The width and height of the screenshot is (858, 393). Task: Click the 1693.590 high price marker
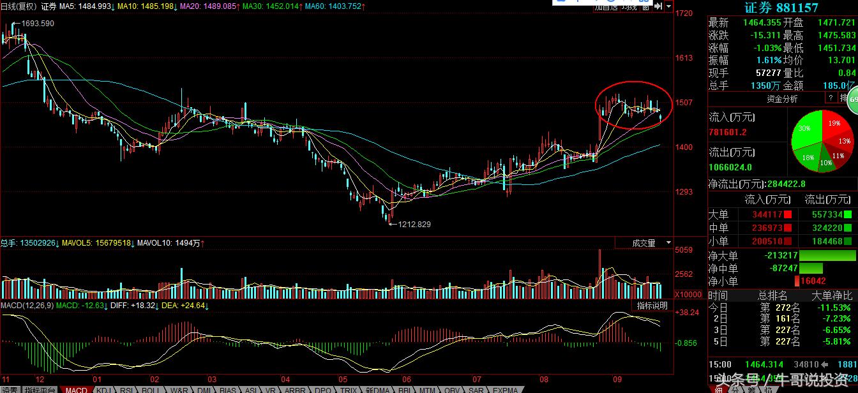point(37,24)
